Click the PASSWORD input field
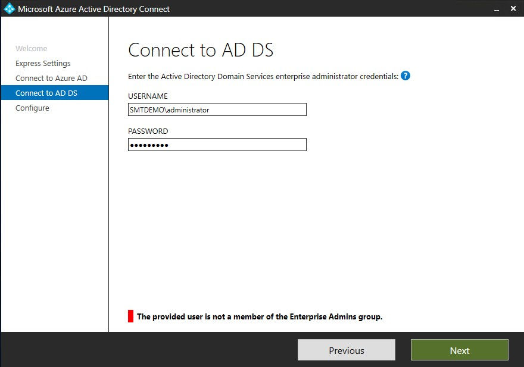Image resolution: width=524 pixels, height=367 pixels. click(217, 145)
